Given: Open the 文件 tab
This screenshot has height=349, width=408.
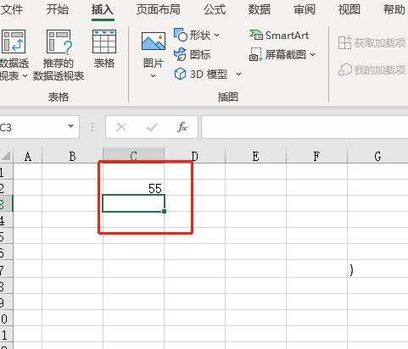Looking at the screenshot, I should [11, 10].
